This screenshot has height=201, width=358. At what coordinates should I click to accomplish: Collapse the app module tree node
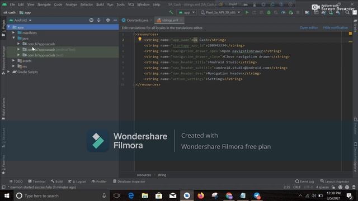[9, 27]
